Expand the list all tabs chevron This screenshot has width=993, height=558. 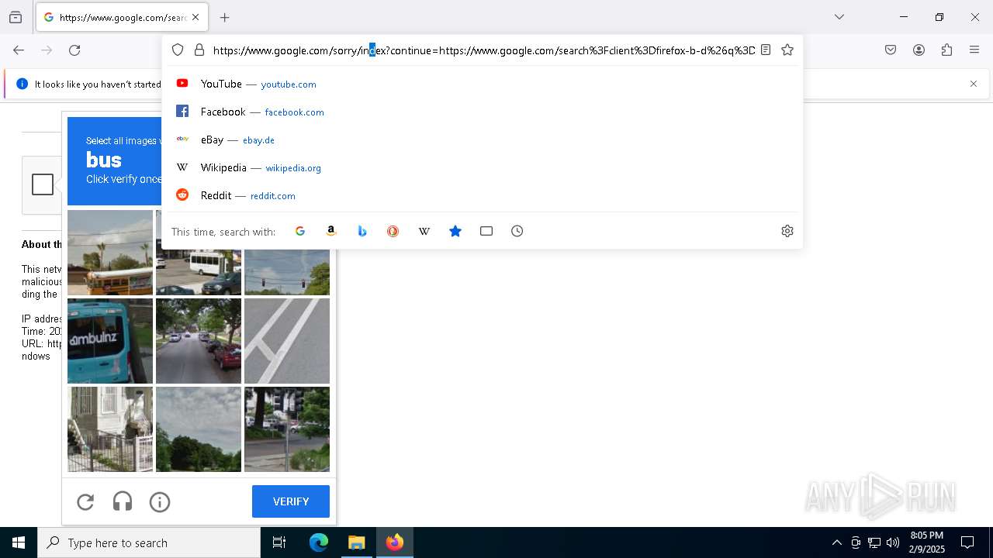tap(839, 17)
